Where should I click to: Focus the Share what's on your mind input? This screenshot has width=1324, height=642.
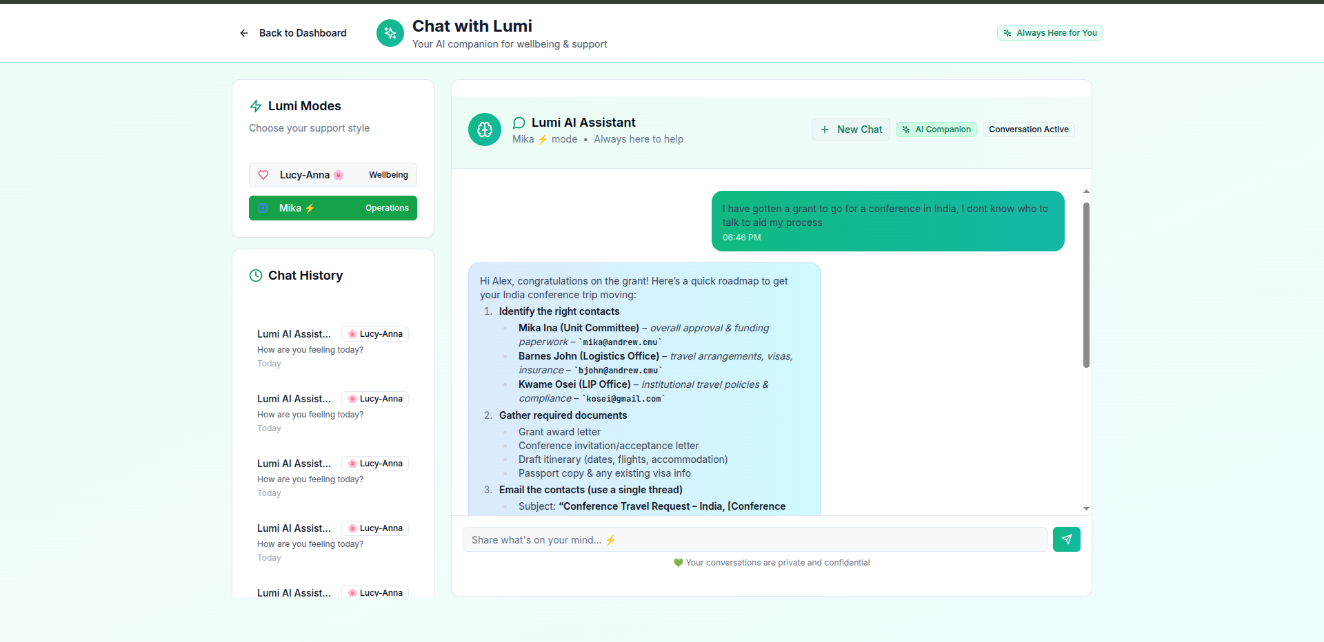pyautogui.click(x=755, y=539)
